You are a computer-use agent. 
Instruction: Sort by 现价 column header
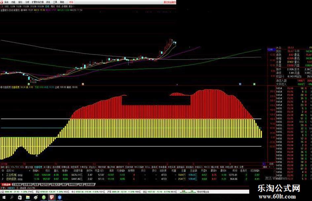[48, 171]
